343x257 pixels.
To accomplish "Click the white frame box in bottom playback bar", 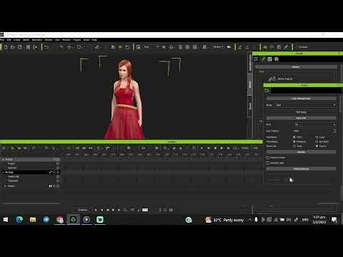I will [145, 210].
